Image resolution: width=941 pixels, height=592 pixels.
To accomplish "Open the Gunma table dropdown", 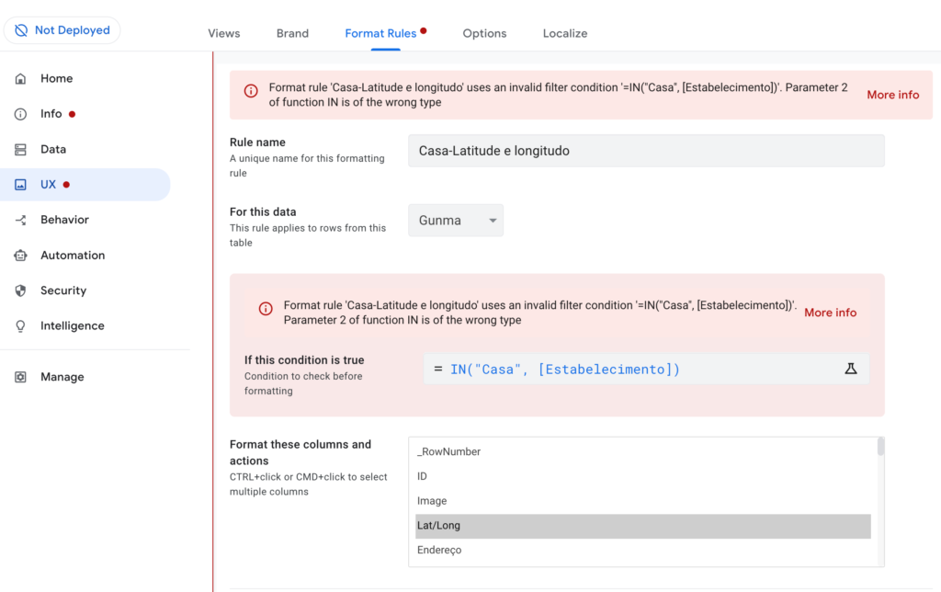I will (x=456, y=221).
